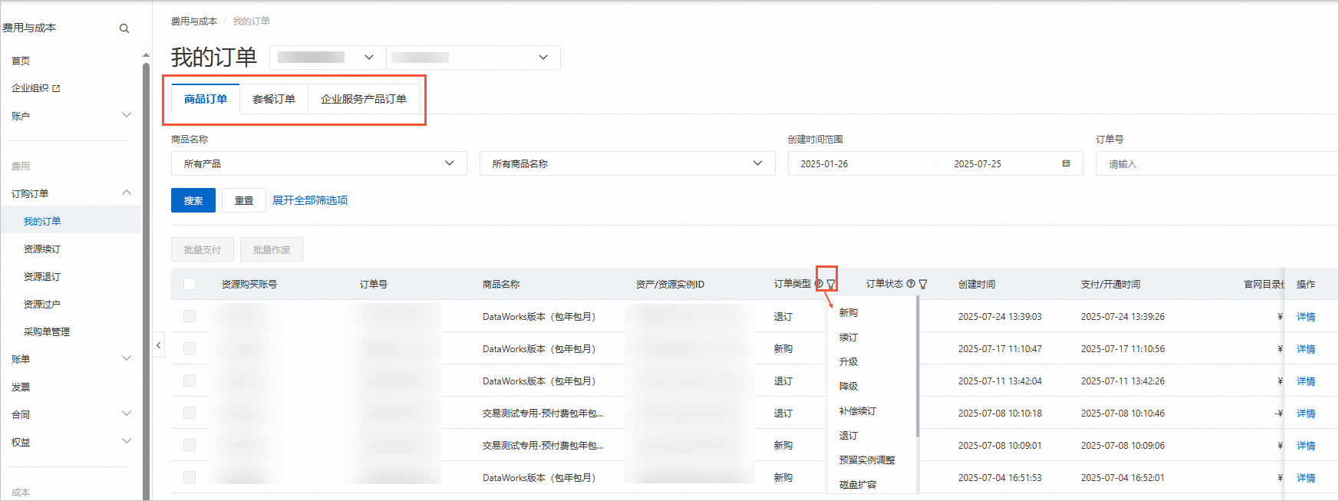Viewport: 1339px width, 501px height.
Task: Click the 订单号 input field
Action: 1217,163
